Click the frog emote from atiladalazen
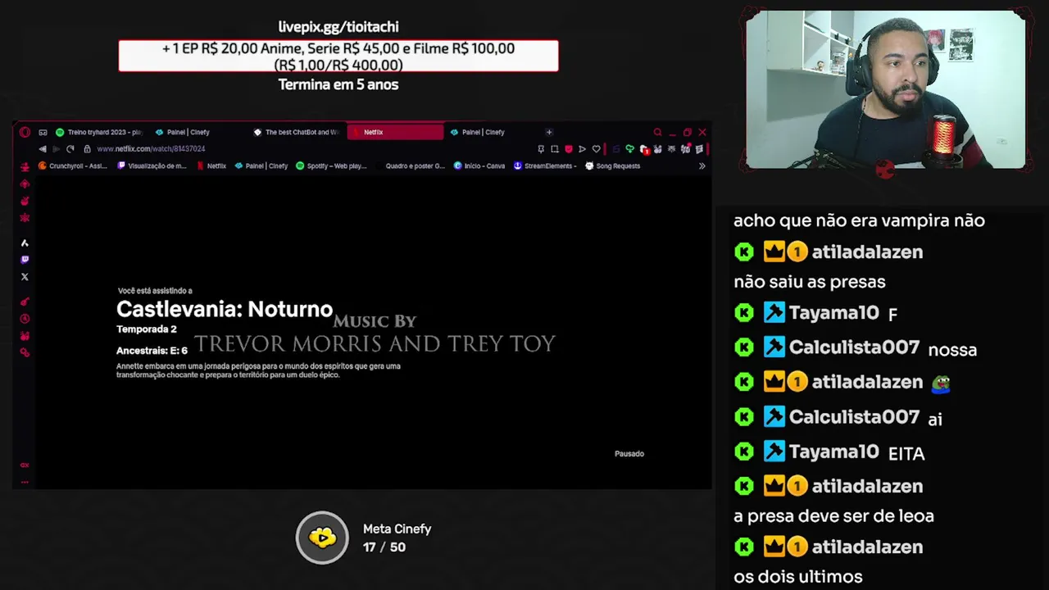 [x=941, y=383]
